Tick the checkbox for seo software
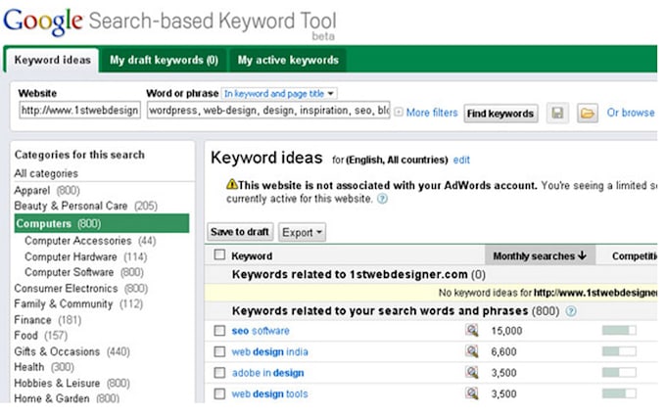 click(x=219, y=331)
